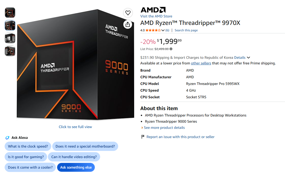Ask Alexa 'What is the clock speed?'
Viewport: 285px width, 184px height.
pos(28,146)
